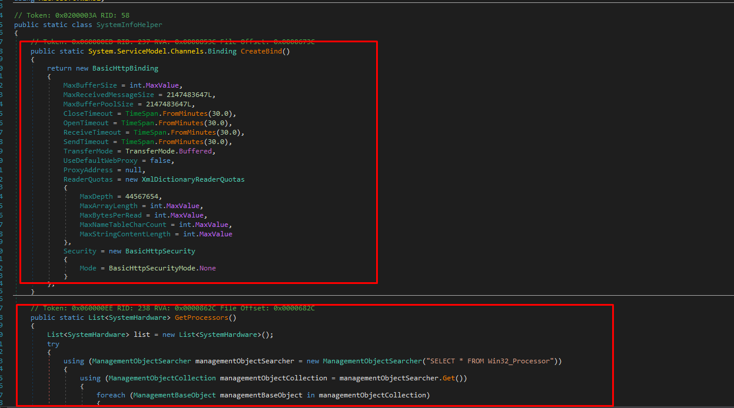Click the MaxBufferSize property

coord(90,85)
